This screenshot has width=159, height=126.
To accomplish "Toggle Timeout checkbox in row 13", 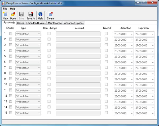I will (x=106, y=101).
